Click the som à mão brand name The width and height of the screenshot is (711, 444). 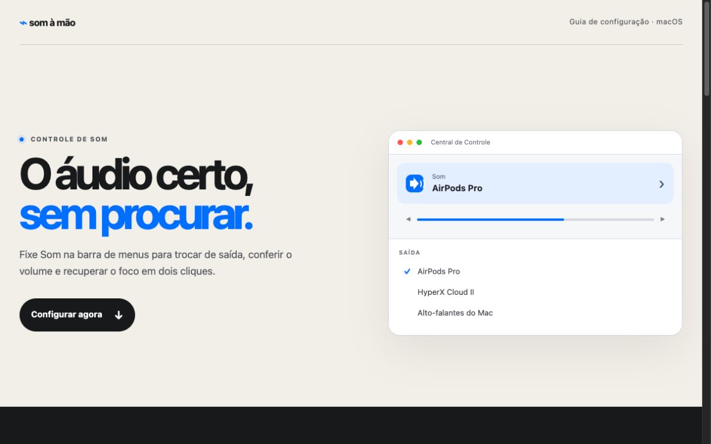click(52, 23)
